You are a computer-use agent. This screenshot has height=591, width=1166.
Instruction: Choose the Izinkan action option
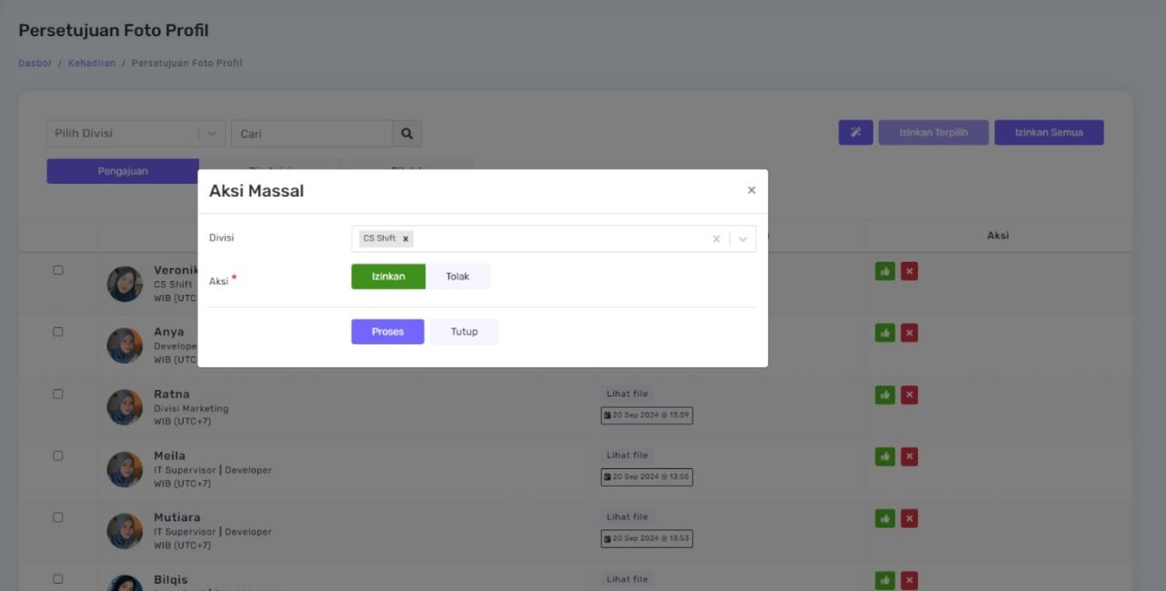point(388,276)
